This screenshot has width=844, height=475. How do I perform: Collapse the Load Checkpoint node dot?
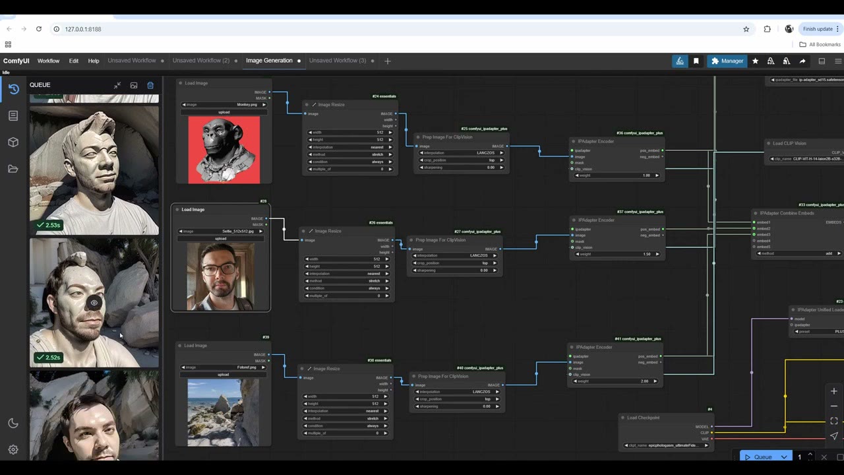click(623, 418)
